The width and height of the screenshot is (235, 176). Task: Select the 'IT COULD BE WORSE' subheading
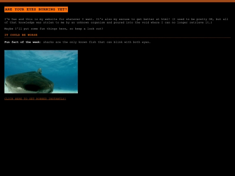(x=21, y=35)
